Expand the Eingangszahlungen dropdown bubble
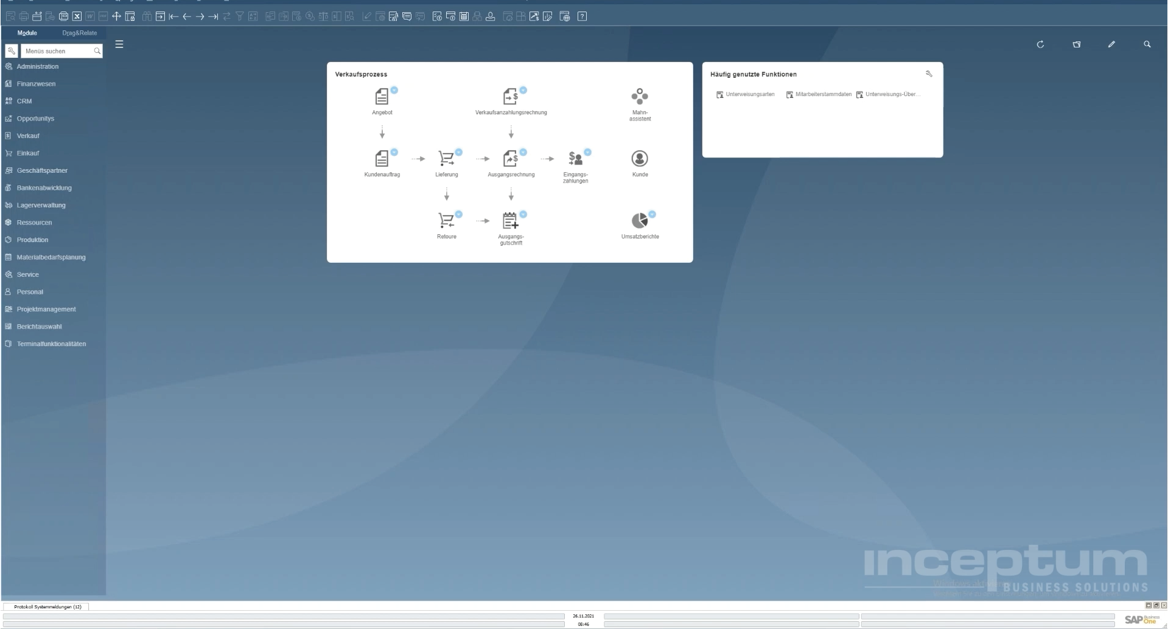Viewport: 1168px width, 629px height. (588, 152)
